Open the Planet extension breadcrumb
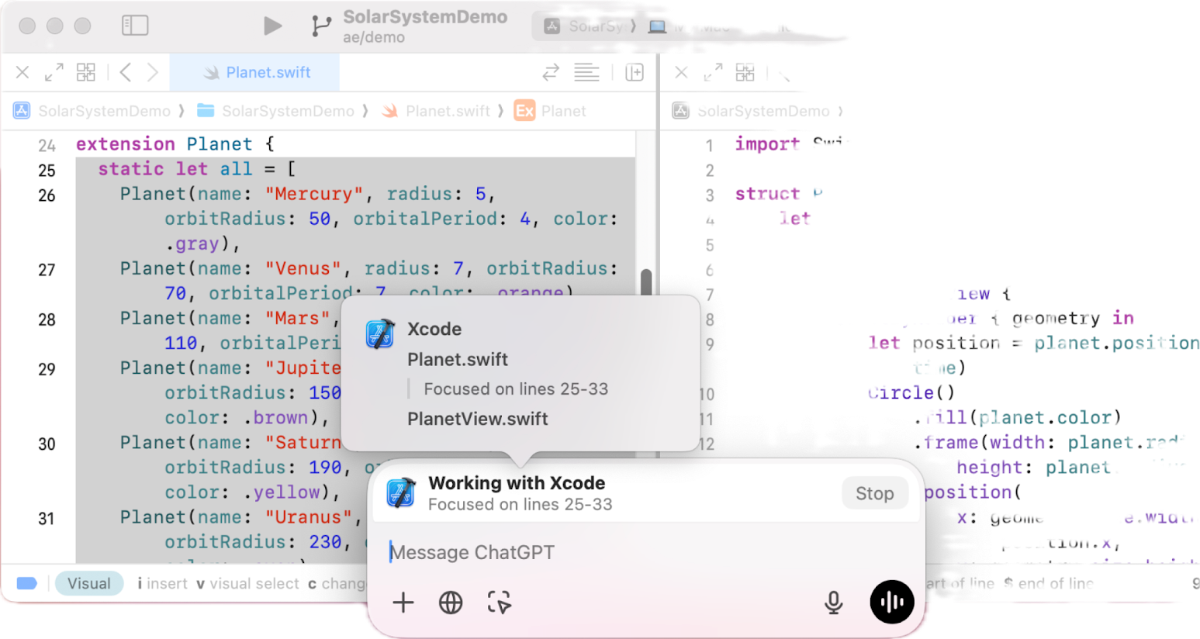 tap(550, 111)
